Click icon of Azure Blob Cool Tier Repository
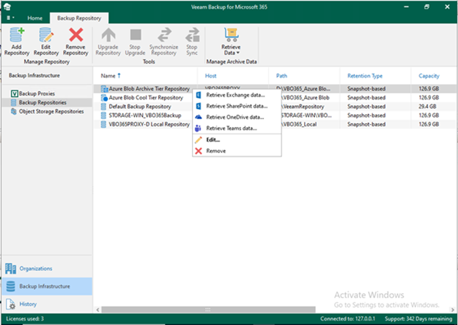458x325 pixels. point(104,98)
